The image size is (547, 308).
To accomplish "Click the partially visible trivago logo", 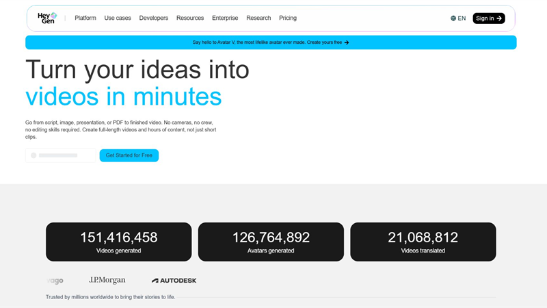I will pyautogui.click(x=55, y=281).
